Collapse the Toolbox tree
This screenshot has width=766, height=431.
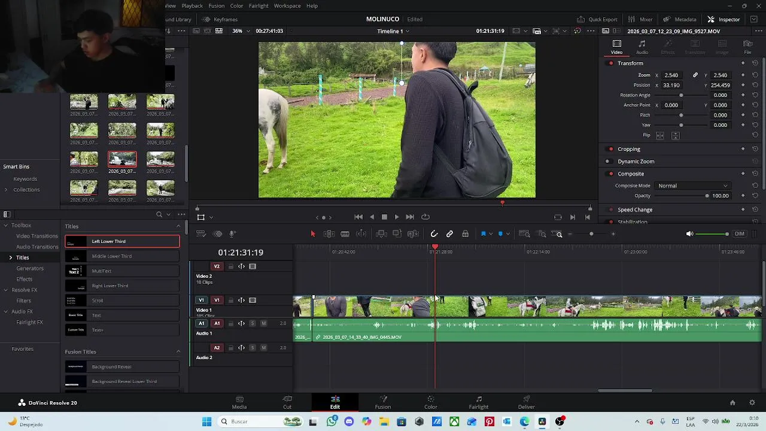[x=5, y=226]
